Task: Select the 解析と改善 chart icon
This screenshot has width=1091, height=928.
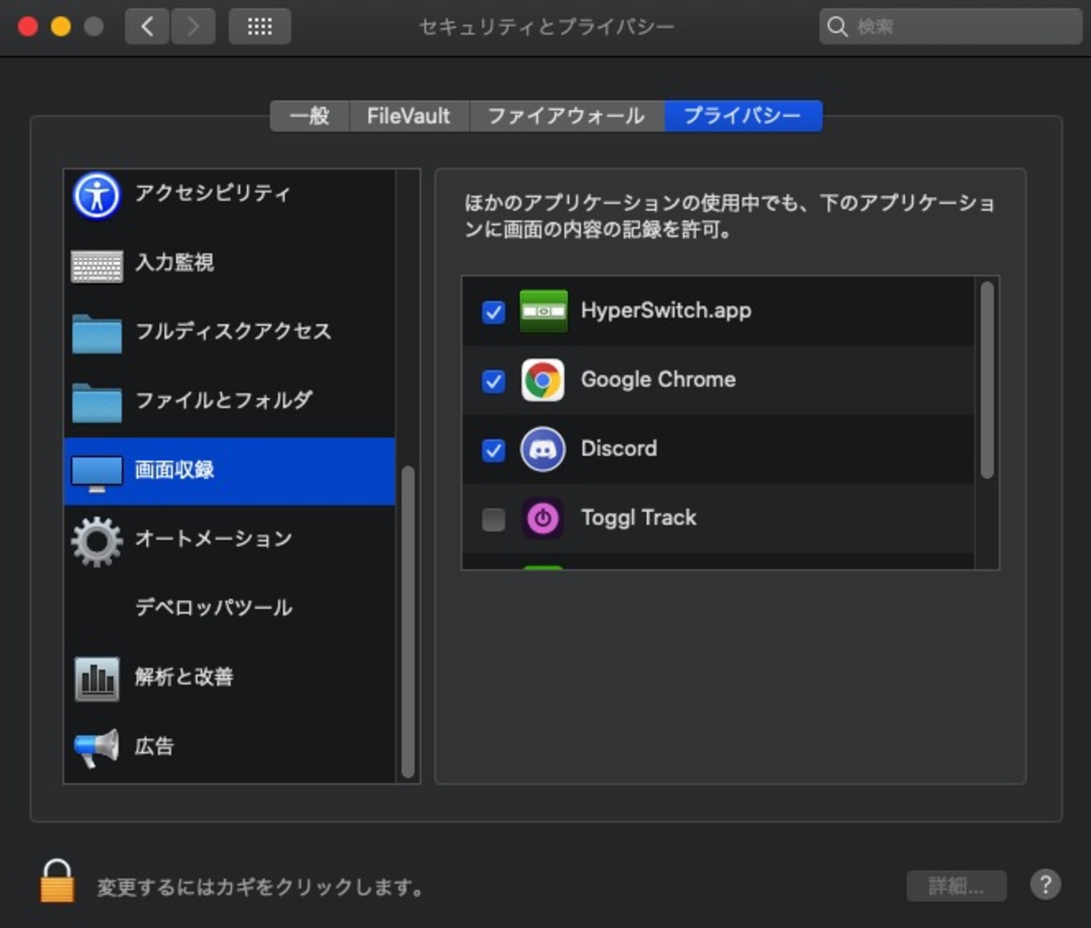Action: pos(97,677)
